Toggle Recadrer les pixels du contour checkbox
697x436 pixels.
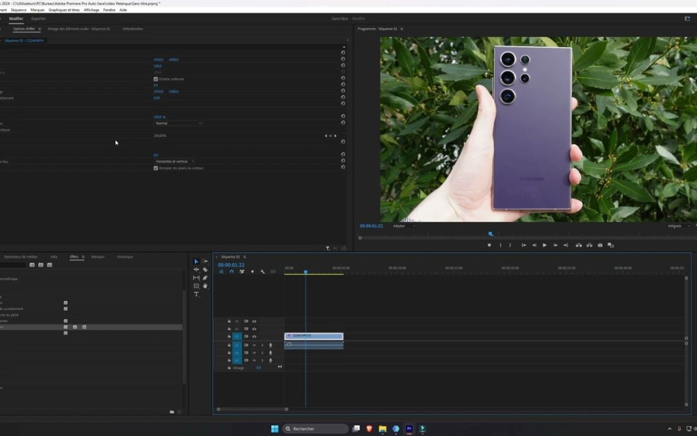coord(156,168)
